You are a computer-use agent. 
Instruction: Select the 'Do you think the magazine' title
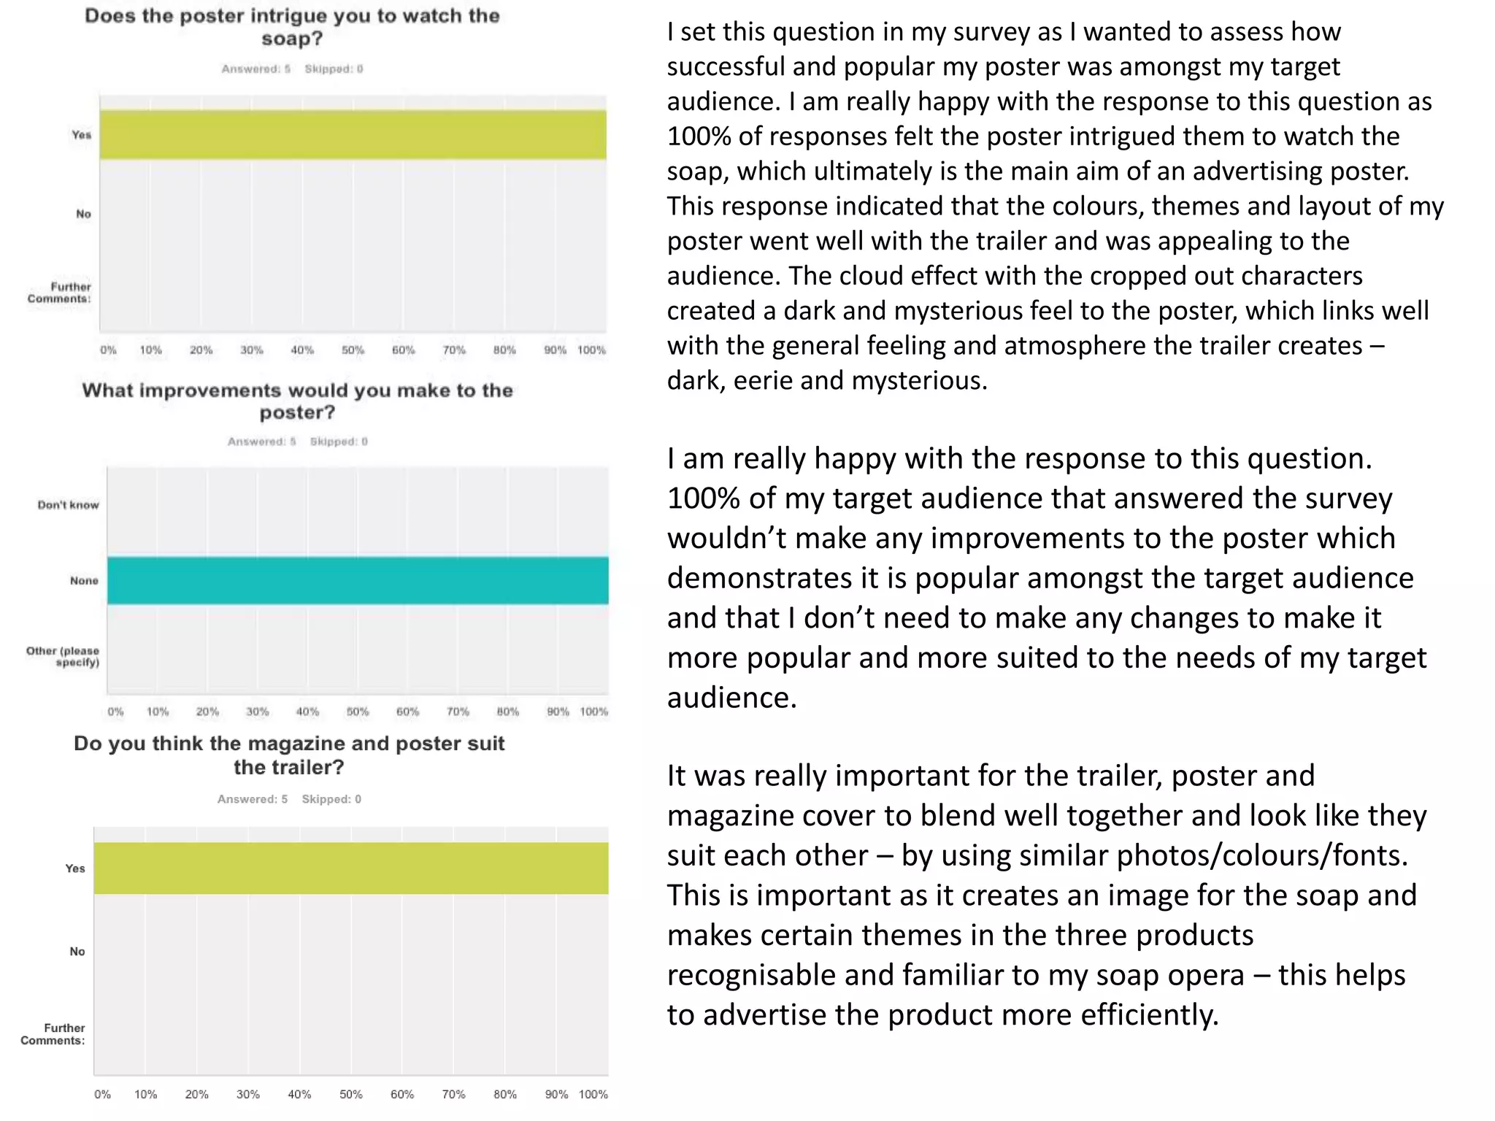coord(289,755)
